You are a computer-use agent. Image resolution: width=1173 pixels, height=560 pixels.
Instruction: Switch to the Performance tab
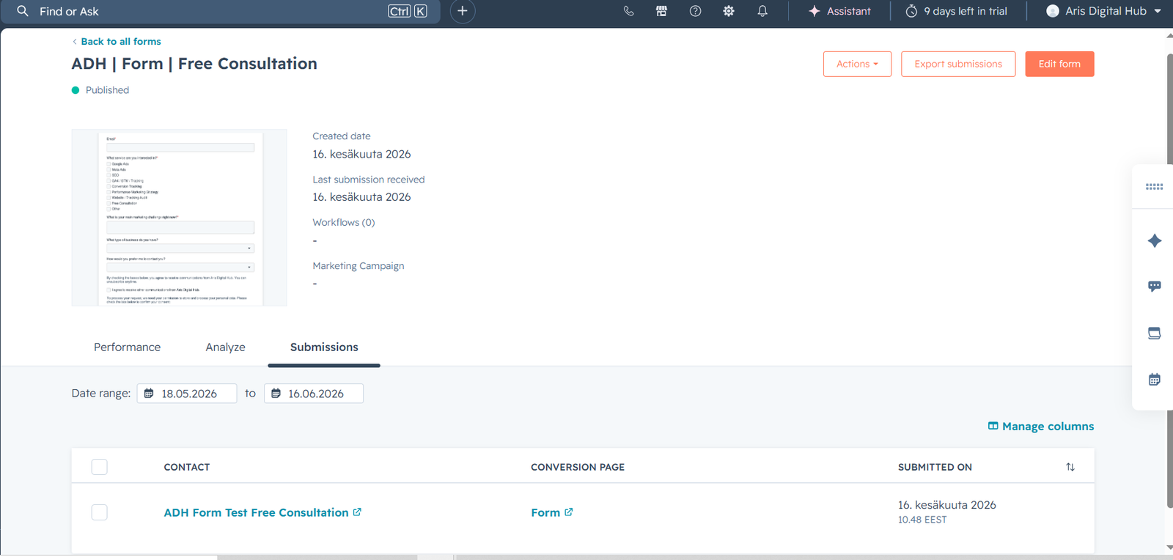(127, 347)
